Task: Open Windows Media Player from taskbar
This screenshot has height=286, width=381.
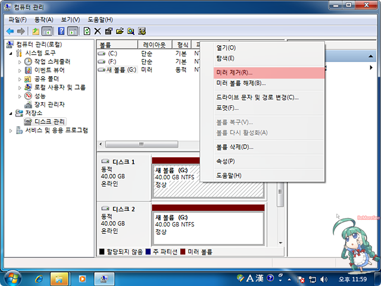Action: (x=82, y=278)
